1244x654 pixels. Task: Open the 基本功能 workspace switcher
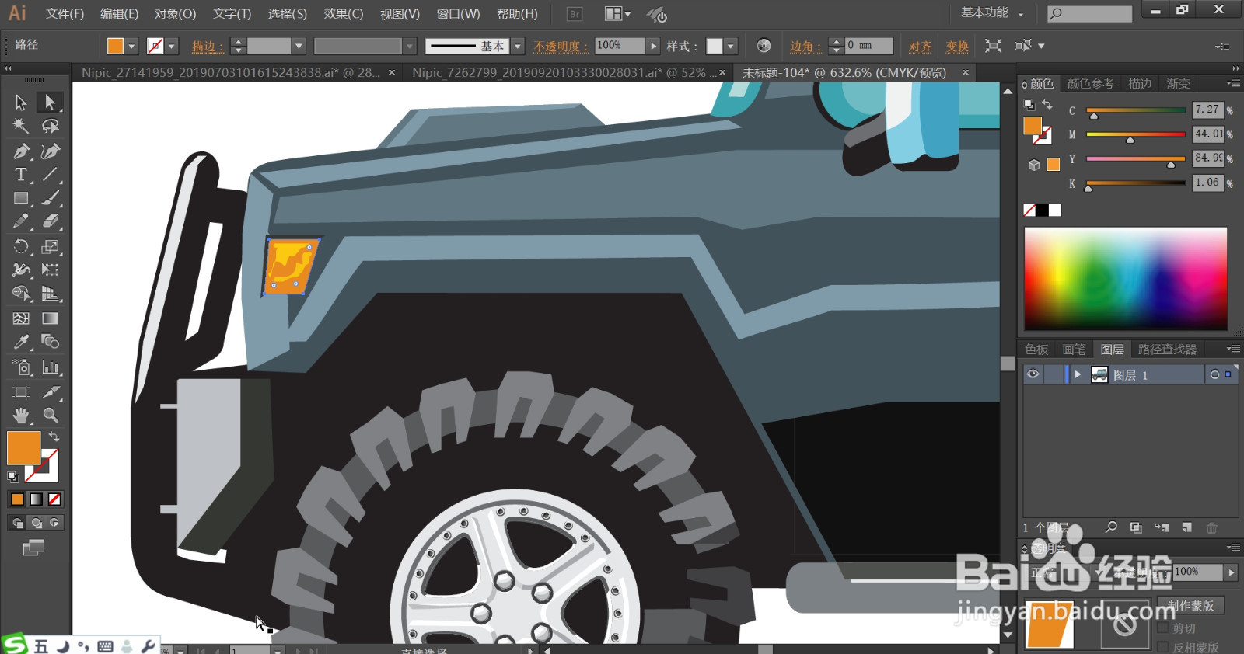[x=992, y=13]
